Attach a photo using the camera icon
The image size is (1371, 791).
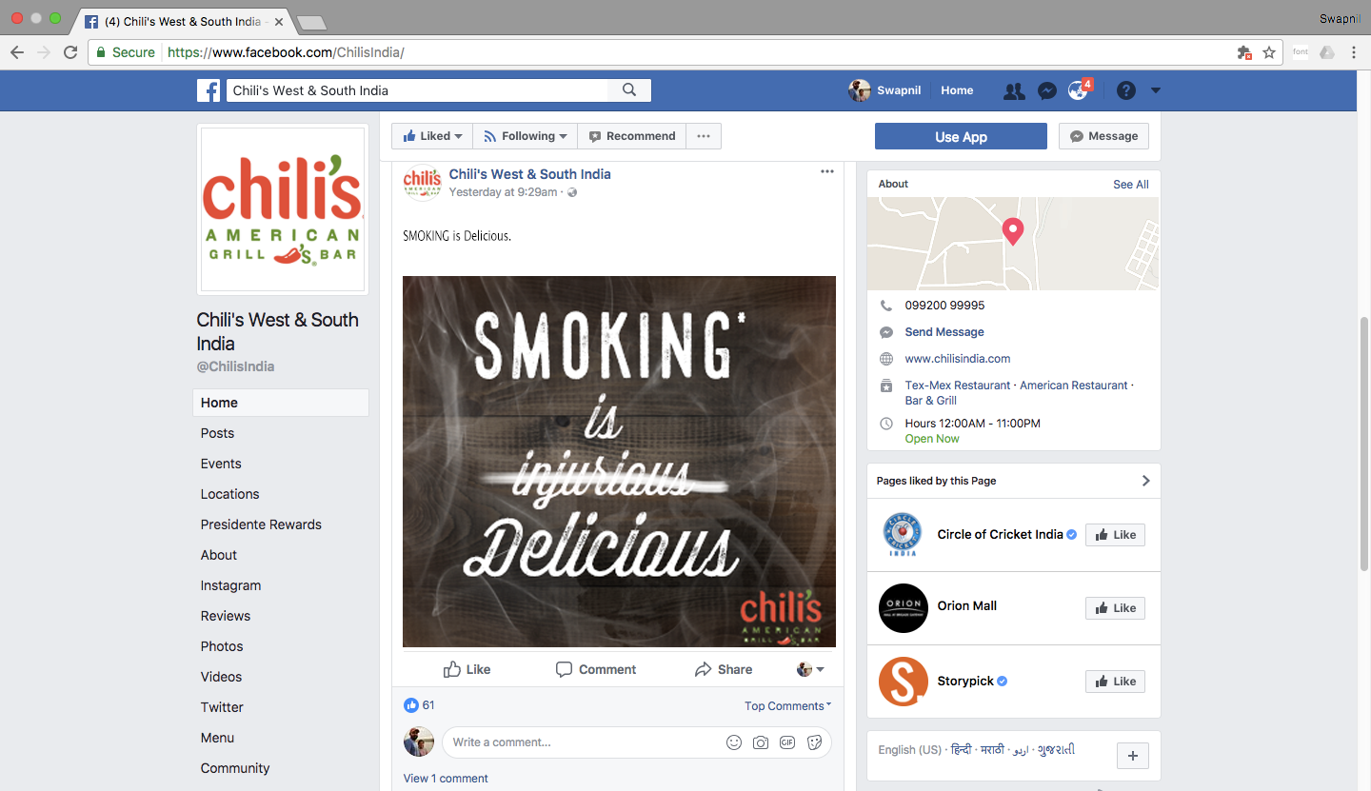(760, 742)
